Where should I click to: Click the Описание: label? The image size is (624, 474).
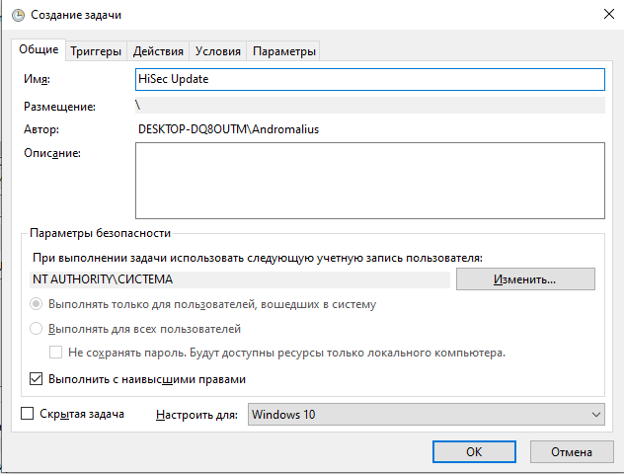52,153
